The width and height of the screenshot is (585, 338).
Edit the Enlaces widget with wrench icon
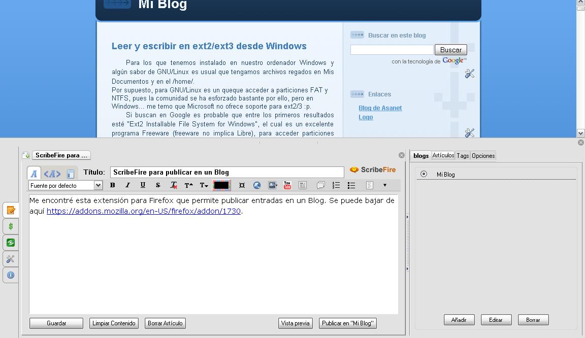point(470,132)
